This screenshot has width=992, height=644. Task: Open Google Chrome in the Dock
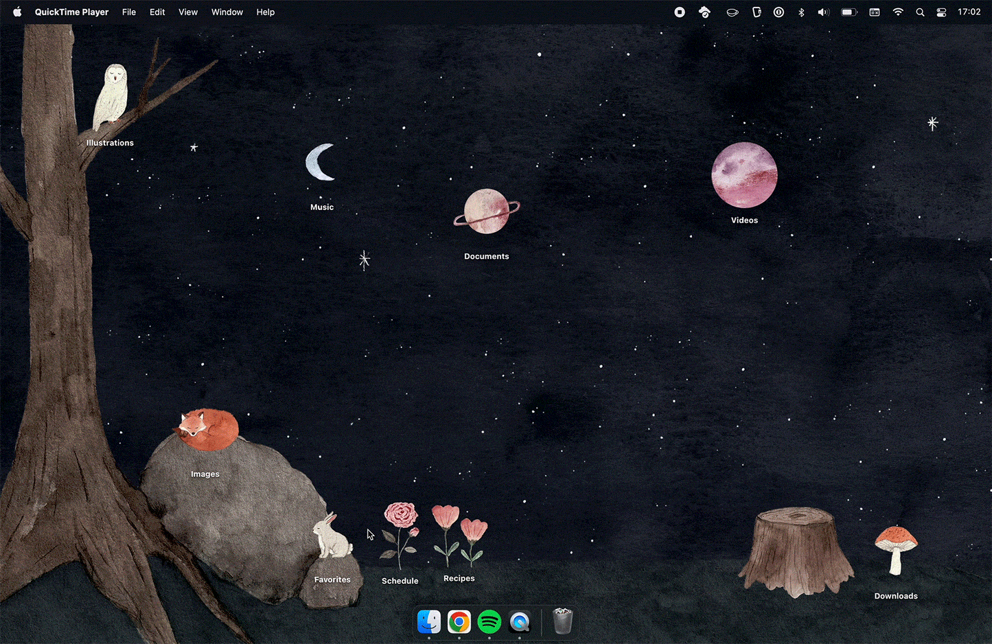coord(459,622)
